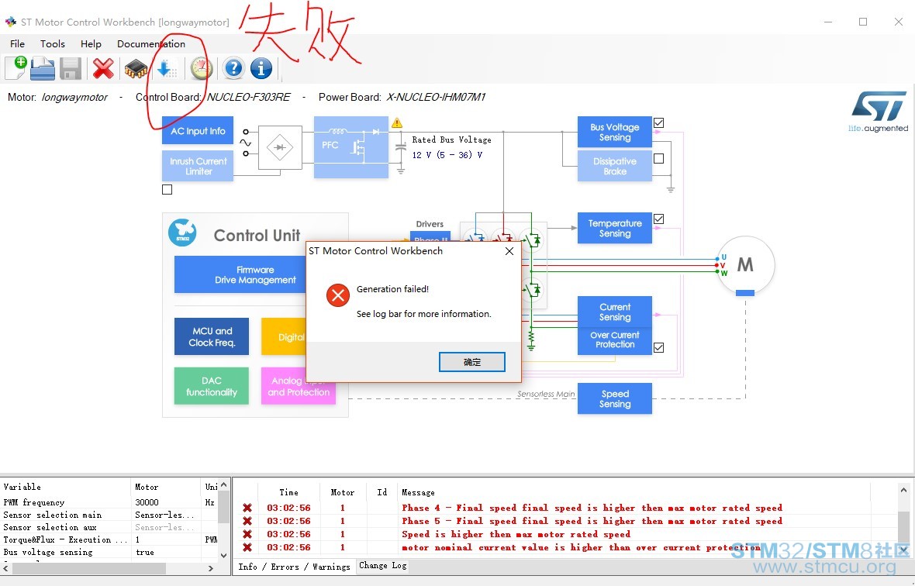Image resolution: width=915 pixels, height=586 pixels.
Task: Click the variable panel horizontal scrollbar thumb
Action: pyautogui.click(x=88, y=568)
